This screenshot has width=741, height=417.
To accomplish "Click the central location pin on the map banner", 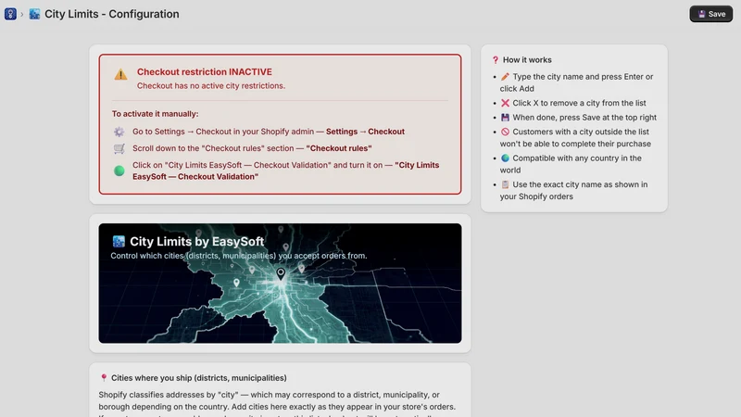I will point(281,274).
